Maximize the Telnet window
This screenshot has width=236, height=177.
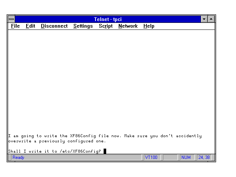[211, 19]
